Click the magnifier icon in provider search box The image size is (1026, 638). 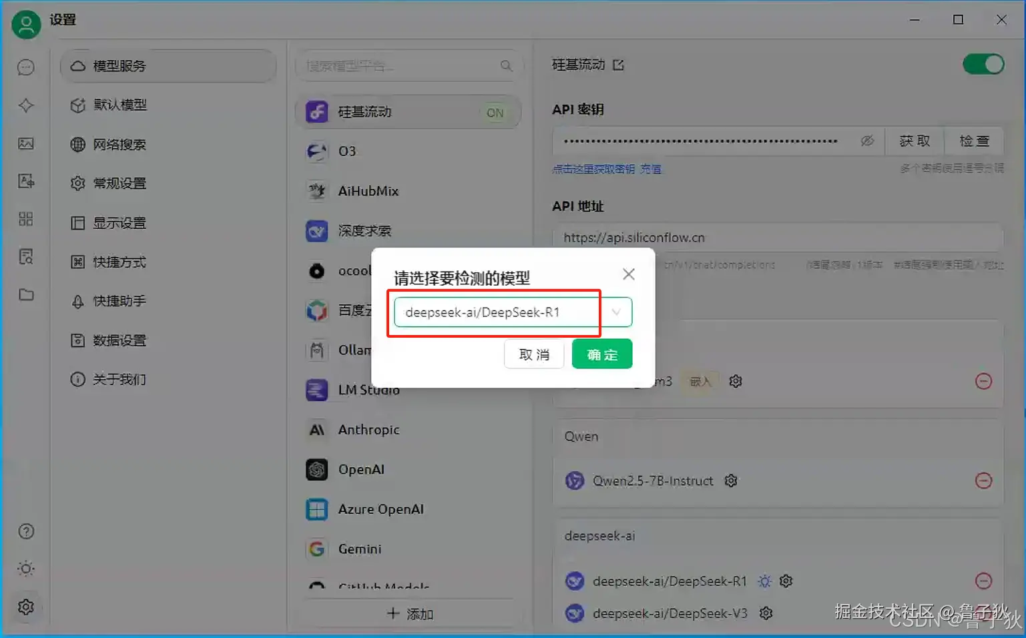507,65
